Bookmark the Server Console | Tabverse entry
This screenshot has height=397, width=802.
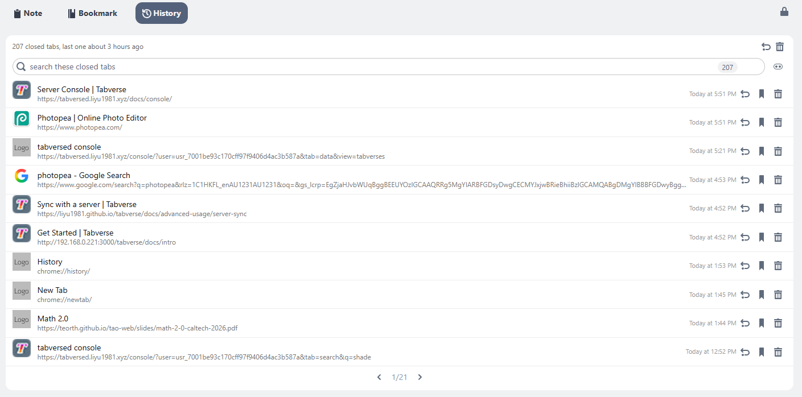click(762, 94)
